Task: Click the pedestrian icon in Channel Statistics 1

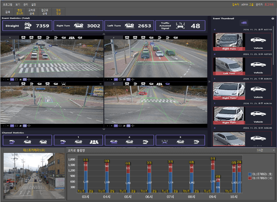Action: (x=94, y=142)
